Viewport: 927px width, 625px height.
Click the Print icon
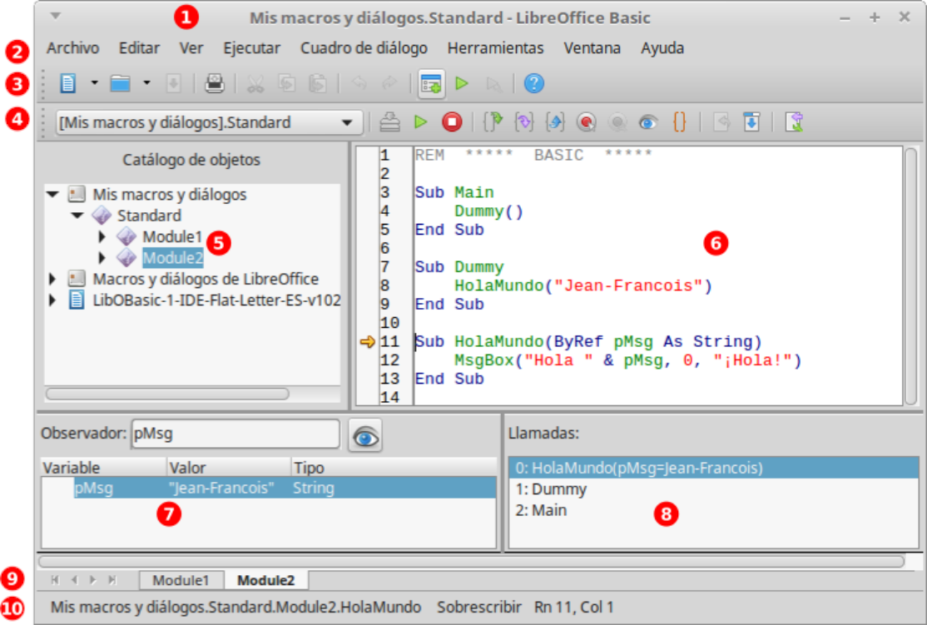(214, 83)
